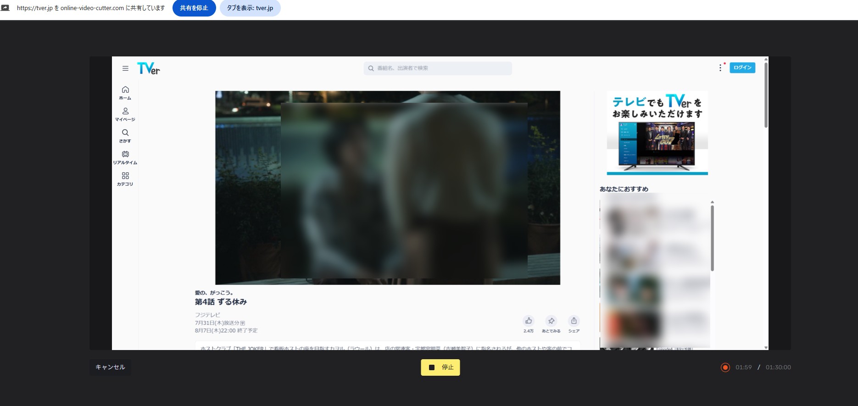Click the フジテレビ broadcaster label
The height and width of the screenshot is (406, 858).
(x=207, y=315)
